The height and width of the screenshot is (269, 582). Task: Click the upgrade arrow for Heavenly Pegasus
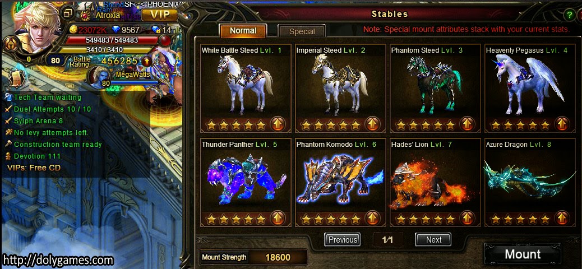562,124
